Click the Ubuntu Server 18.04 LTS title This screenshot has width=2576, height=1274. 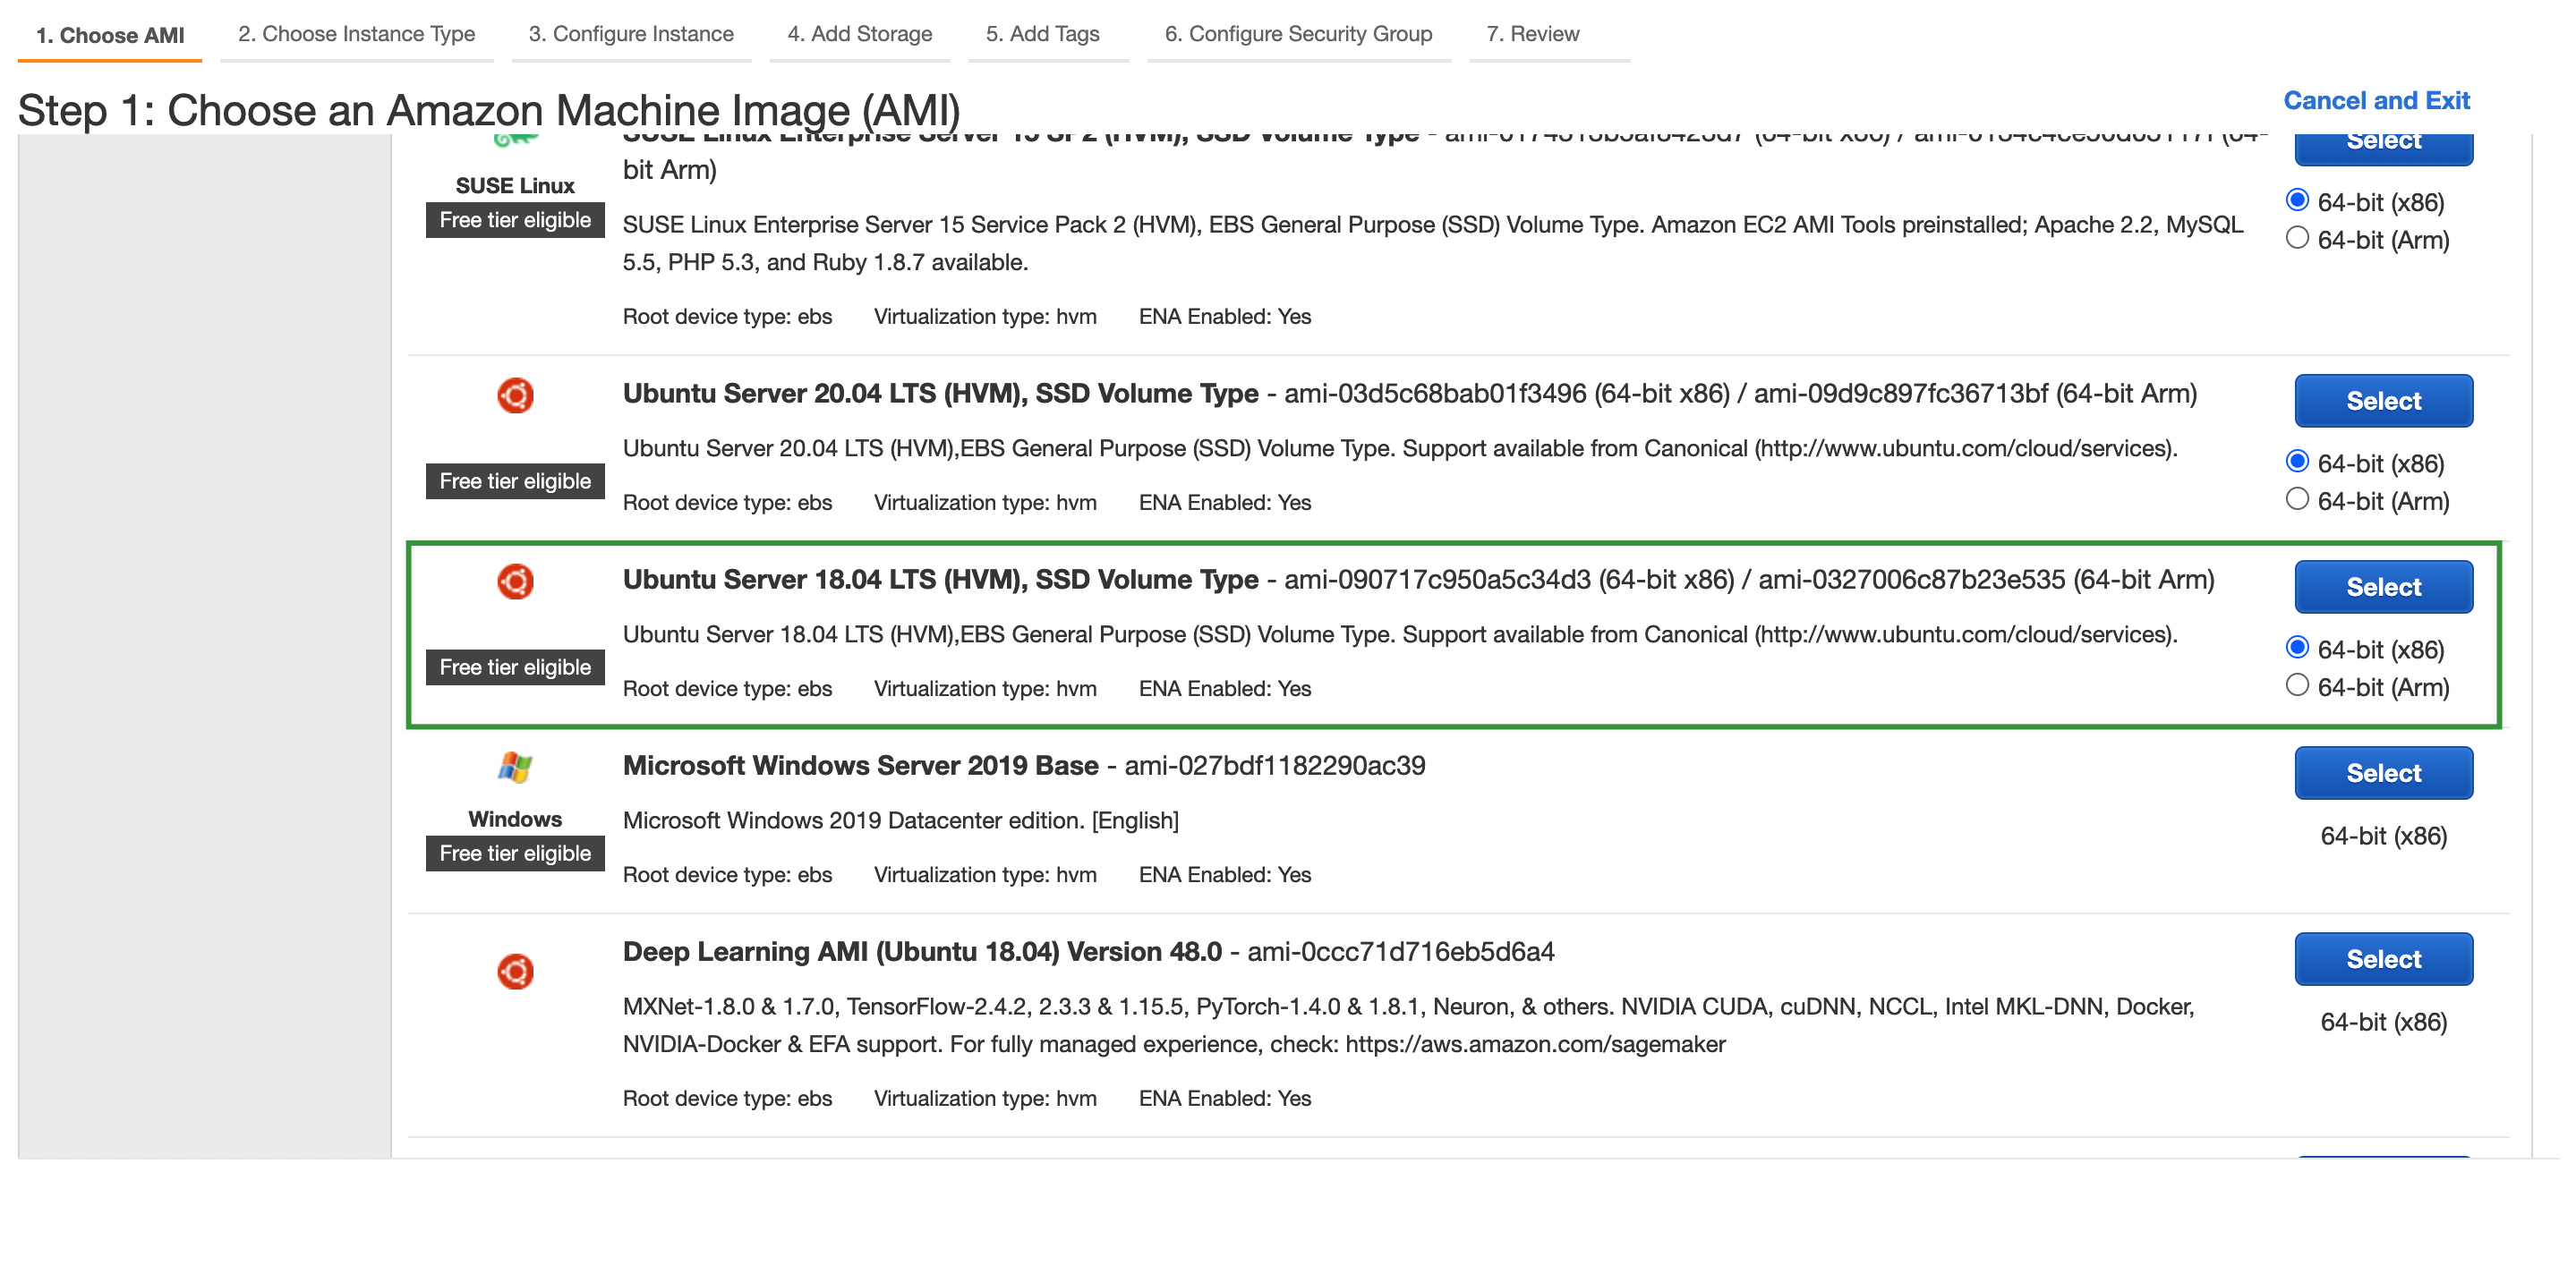[940, 580]
